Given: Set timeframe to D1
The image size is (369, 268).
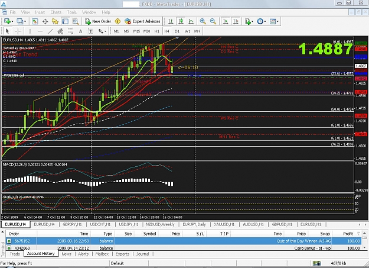Looking at the screenshot, I should pos(177,31).
